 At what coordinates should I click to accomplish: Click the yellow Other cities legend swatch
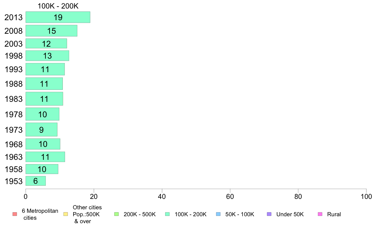click(x=66, y=214)
